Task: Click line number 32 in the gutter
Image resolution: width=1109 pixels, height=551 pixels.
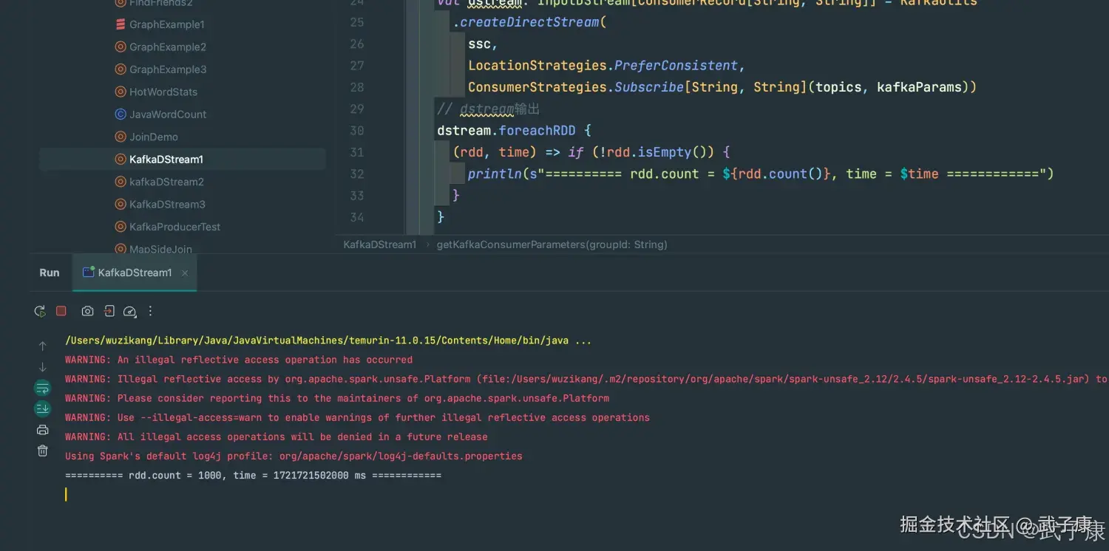Action: [x=357, y=174]
